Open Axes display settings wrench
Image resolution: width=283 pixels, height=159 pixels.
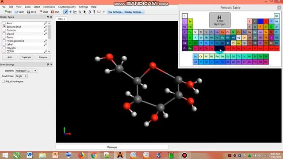(46, 23)
